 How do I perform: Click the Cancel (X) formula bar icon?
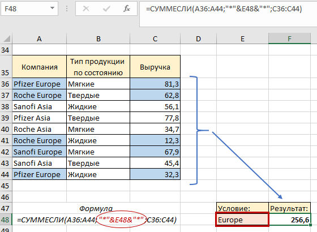86,8
